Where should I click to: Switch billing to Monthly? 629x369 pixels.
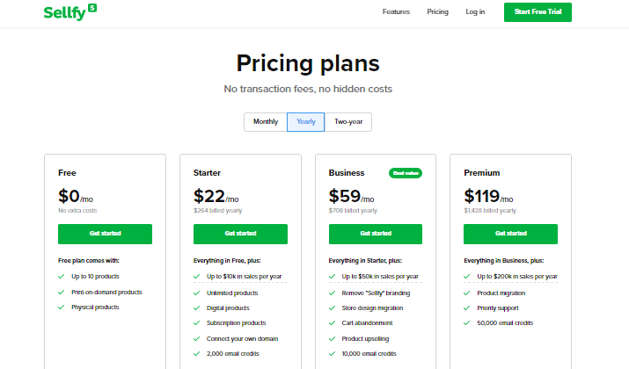tap(266, 122)
